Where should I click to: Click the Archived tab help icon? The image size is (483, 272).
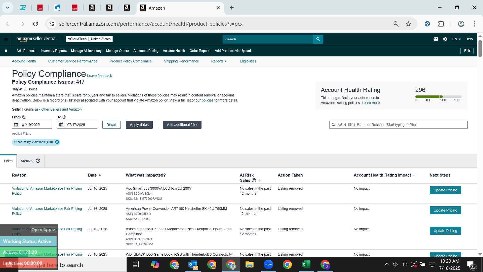[x=38, y=161]
